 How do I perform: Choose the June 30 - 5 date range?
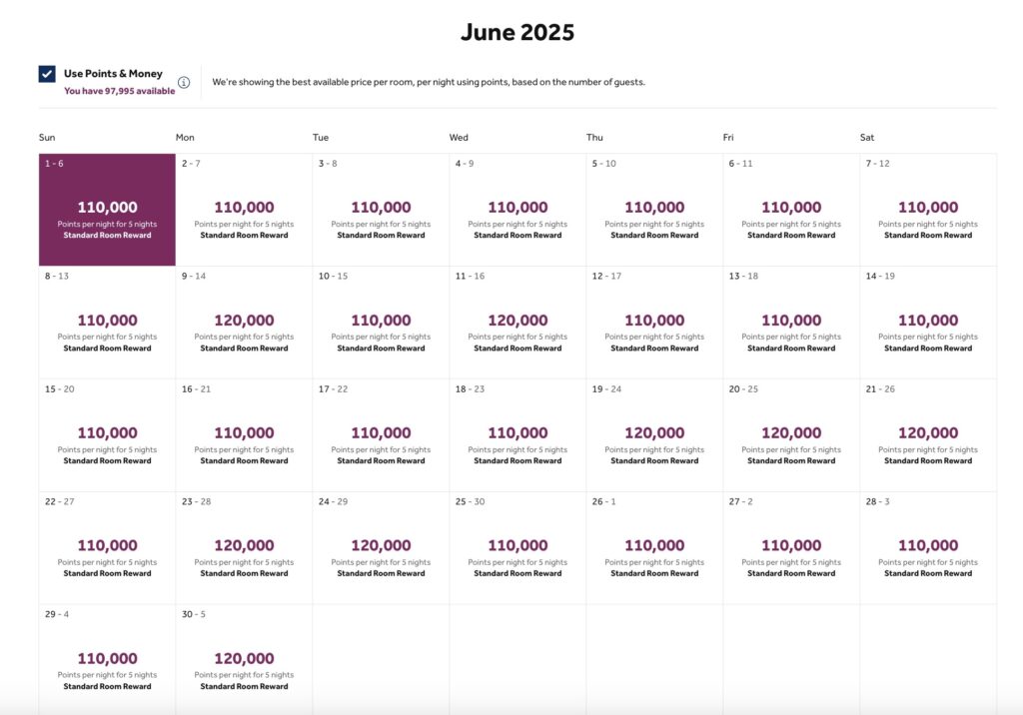tap(244, 660)
